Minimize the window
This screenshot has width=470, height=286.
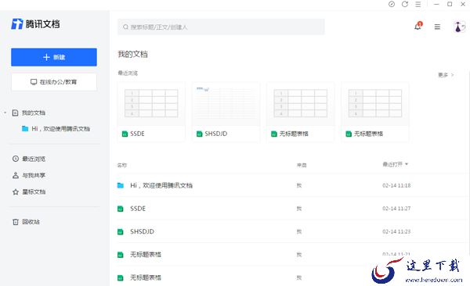click(x=436, y=4)
